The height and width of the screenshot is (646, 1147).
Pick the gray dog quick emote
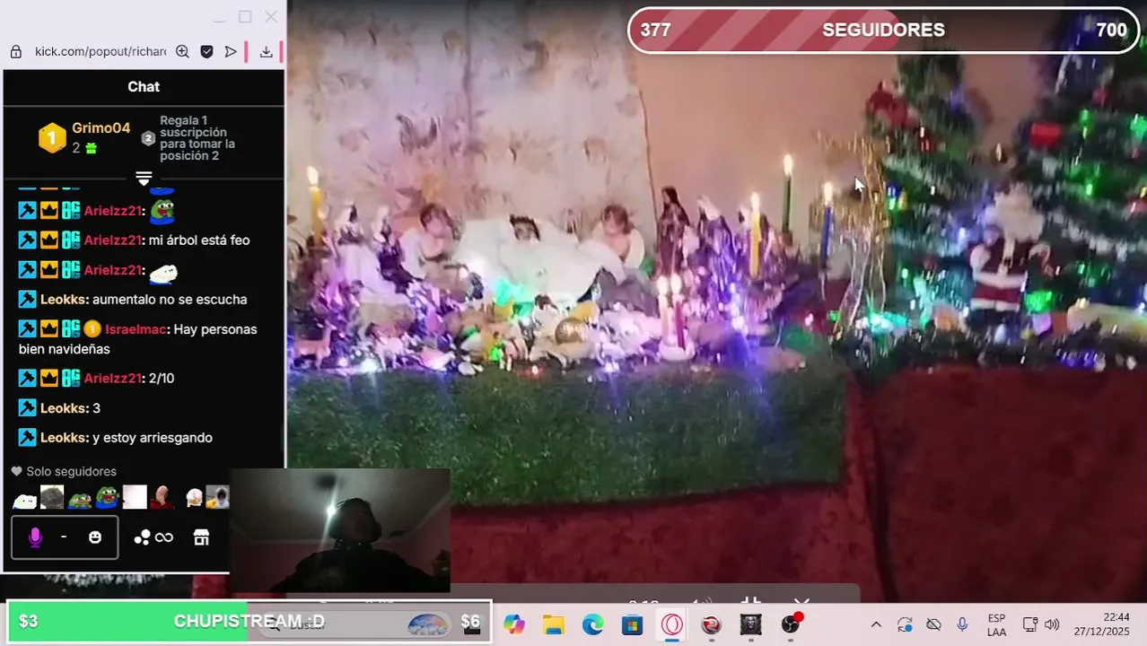(52, 498)
